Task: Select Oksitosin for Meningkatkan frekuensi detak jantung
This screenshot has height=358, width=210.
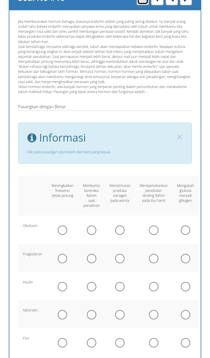Action: pos(62,230)
